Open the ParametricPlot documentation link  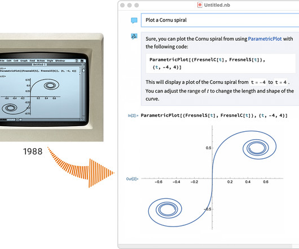[265, 39]
